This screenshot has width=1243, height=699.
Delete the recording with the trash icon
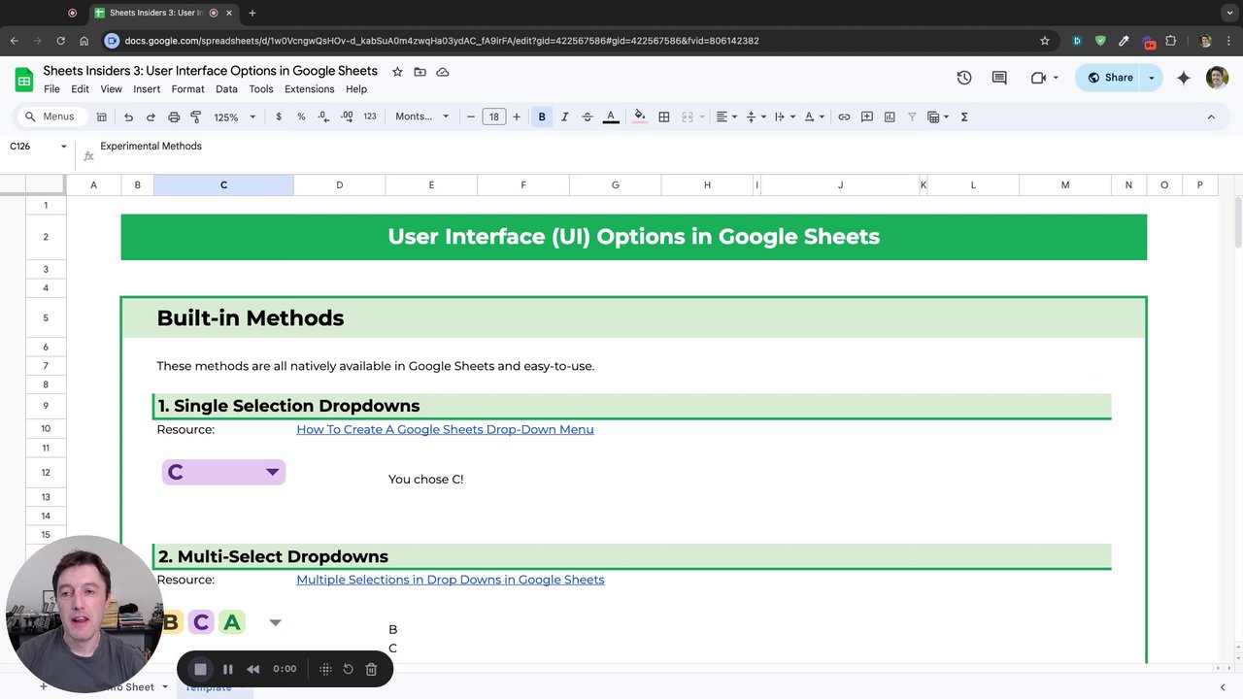click(371, 669)
